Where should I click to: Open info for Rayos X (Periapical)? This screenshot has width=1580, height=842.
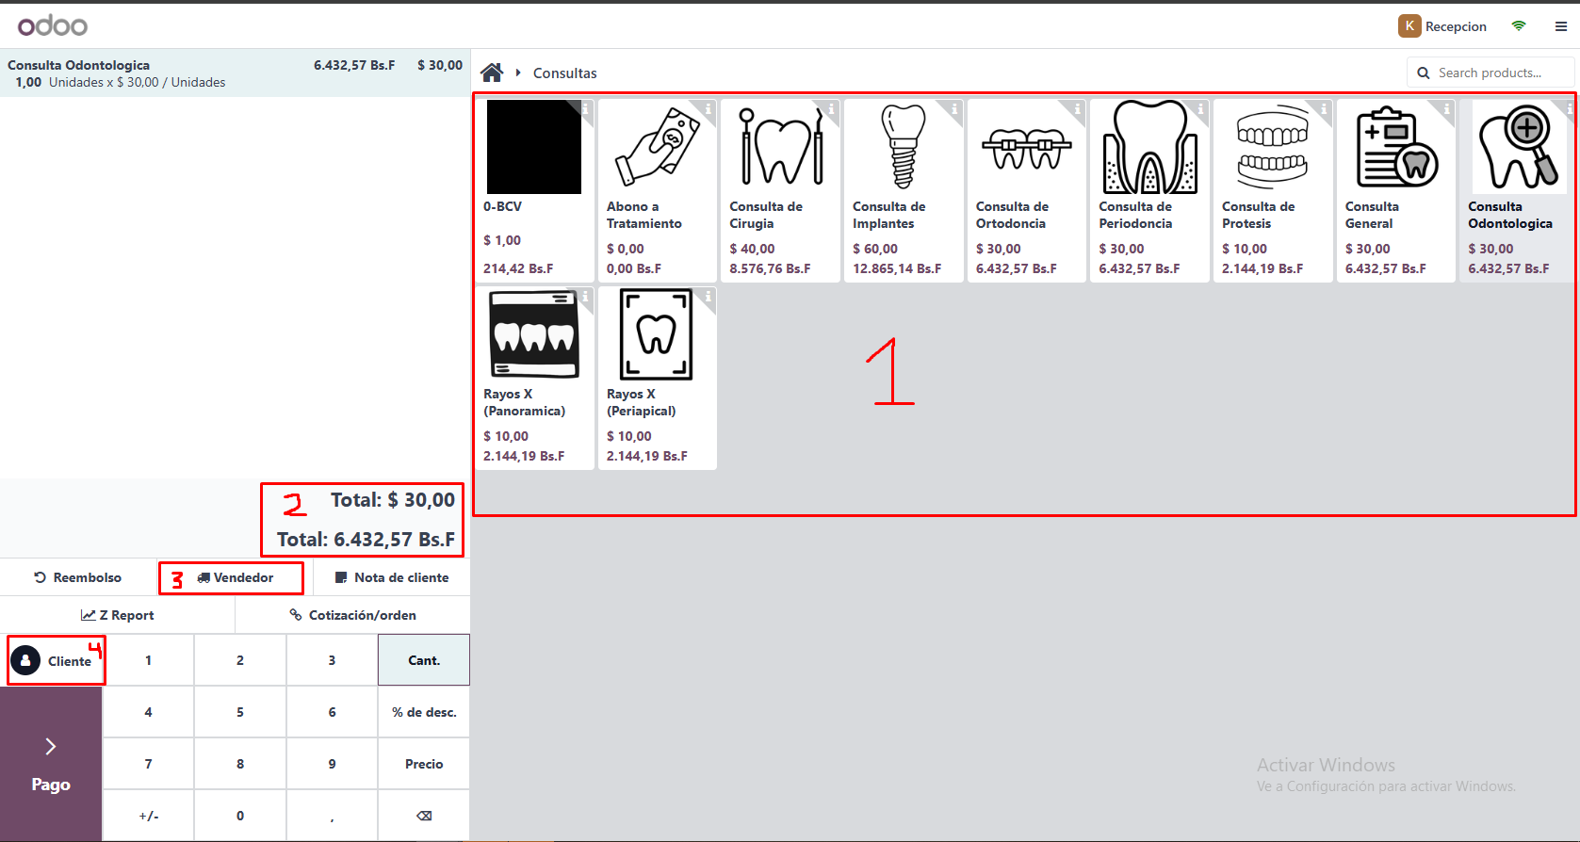709,296
